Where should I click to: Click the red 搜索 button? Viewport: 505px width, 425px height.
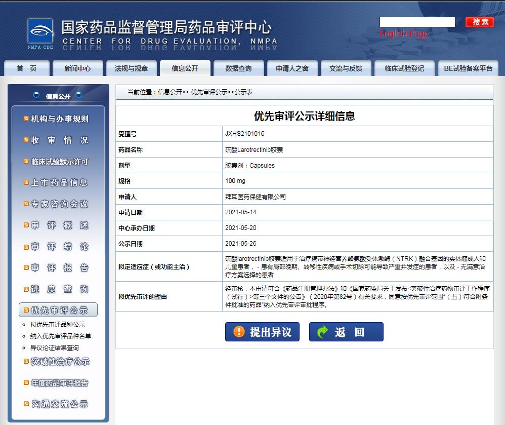pos(480,22)
